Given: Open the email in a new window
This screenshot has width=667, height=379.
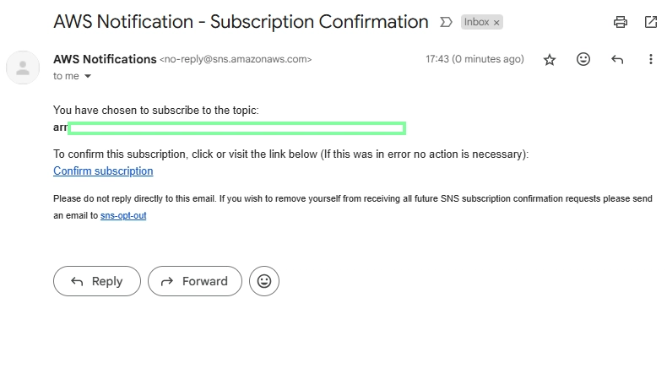Looking at the screenshot, I should [x=651, y=22].
